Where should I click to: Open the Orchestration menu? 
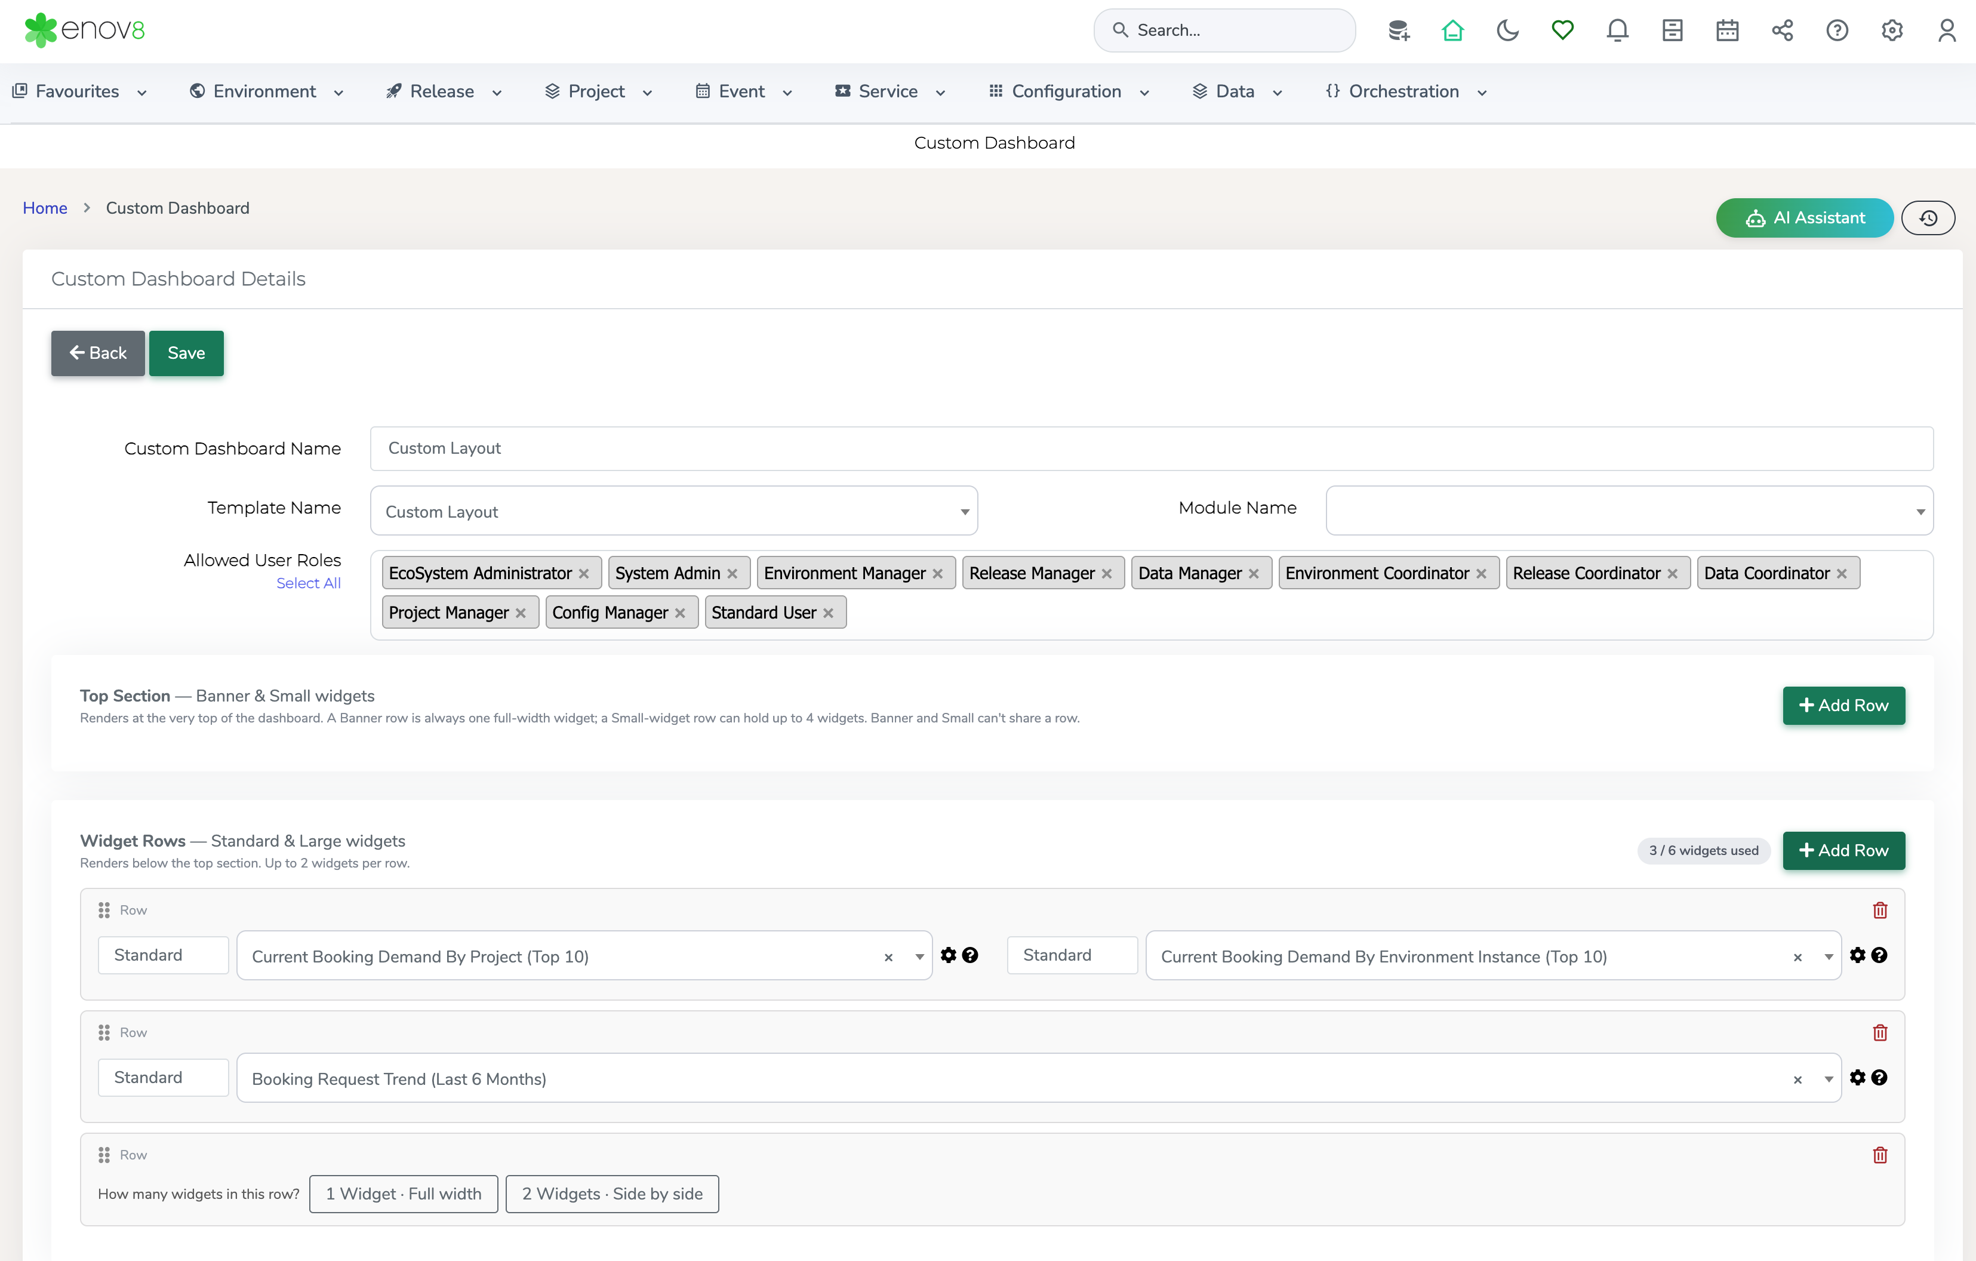1406,91
